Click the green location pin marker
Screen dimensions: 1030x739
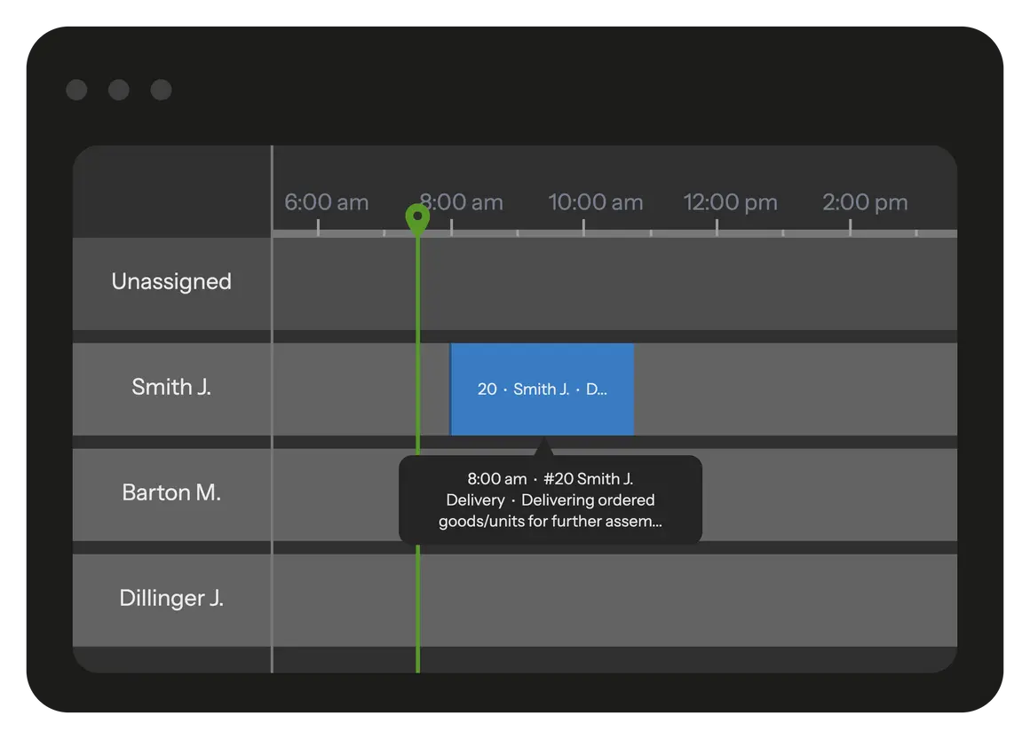pyautogui.click(x=417, y=217)
